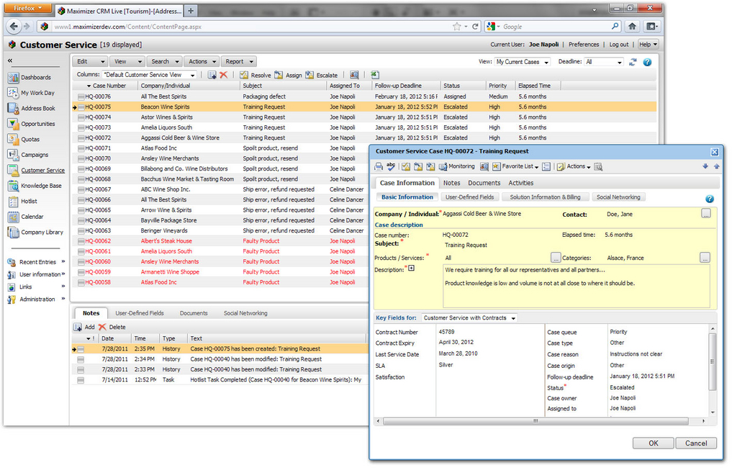
Task: Open Favorite List dropdown in case dialog
Action: 515,167
